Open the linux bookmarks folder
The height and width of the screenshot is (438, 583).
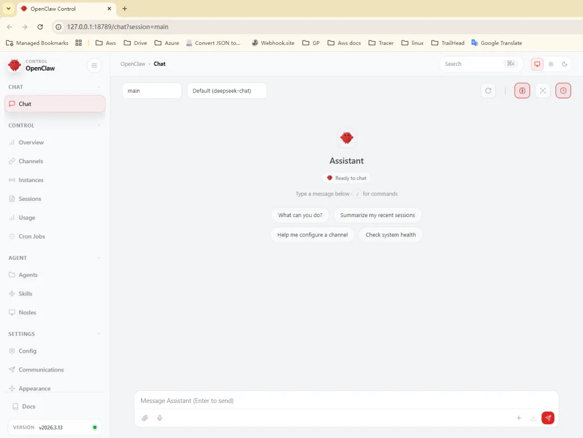coord(412,43)
